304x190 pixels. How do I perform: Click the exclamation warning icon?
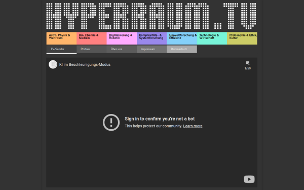111,122
